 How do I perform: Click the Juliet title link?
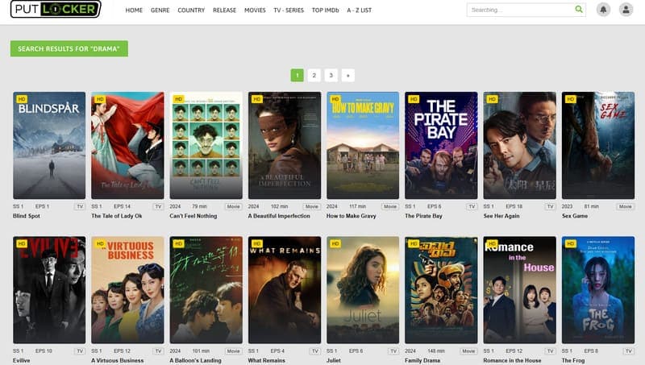click(x=334, y=360)
